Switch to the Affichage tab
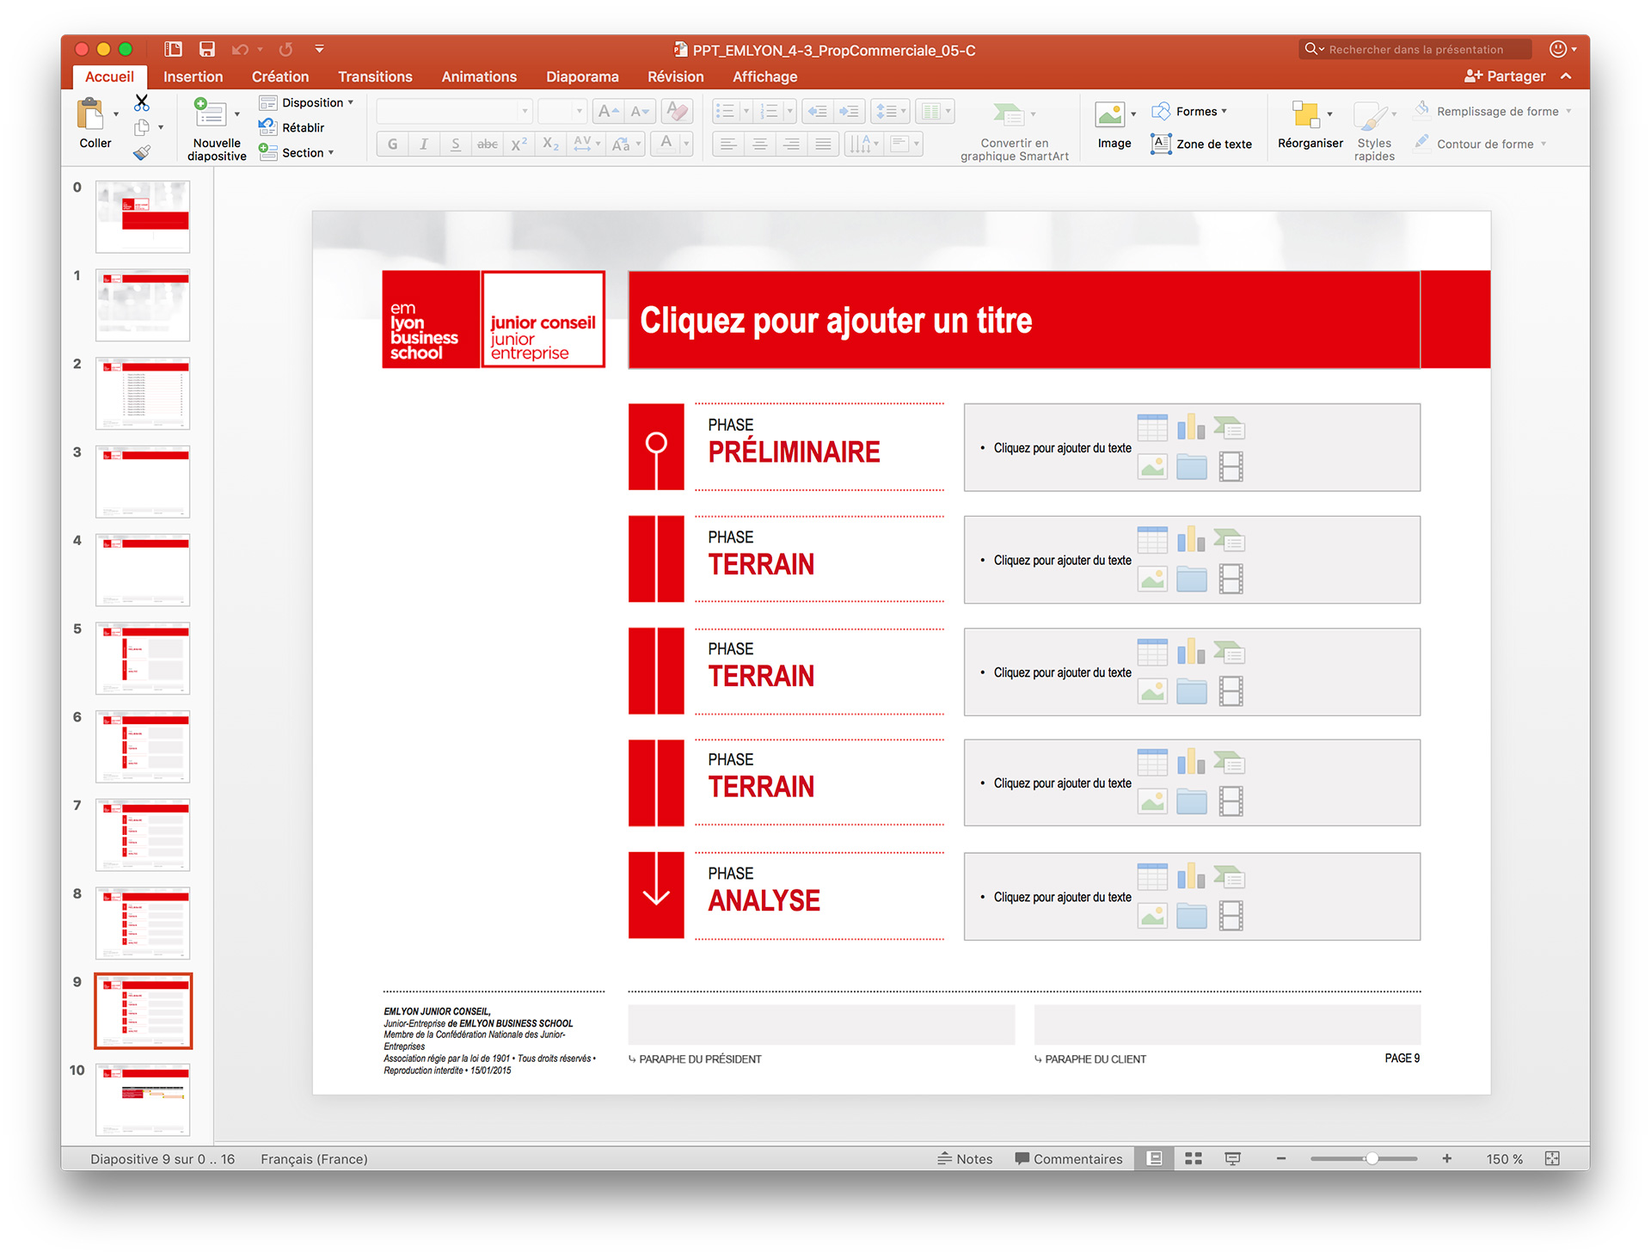Image resolution: width=1651 pixels, height=1258 pixels. coord(764,77)
